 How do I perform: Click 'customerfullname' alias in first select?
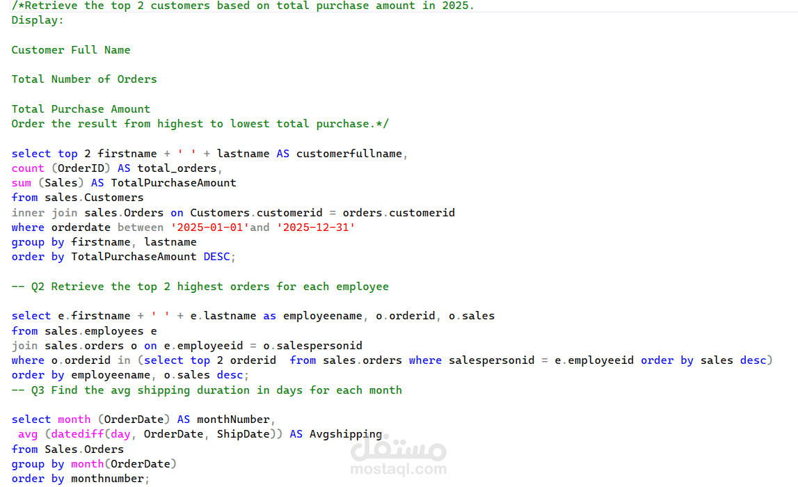(349, 154)
